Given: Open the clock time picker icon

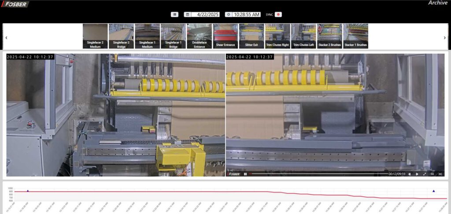Looking at the screenshot, I should (x=229, y=15).
